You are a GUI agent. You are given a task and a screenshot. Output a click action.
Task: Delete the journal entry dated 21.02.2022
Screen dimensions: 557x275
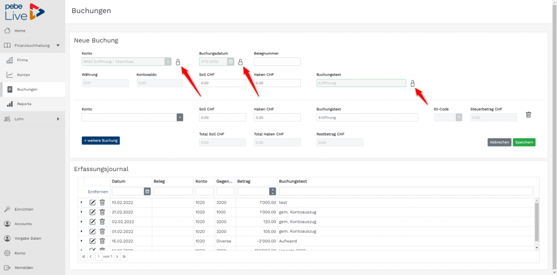(102, 212)
